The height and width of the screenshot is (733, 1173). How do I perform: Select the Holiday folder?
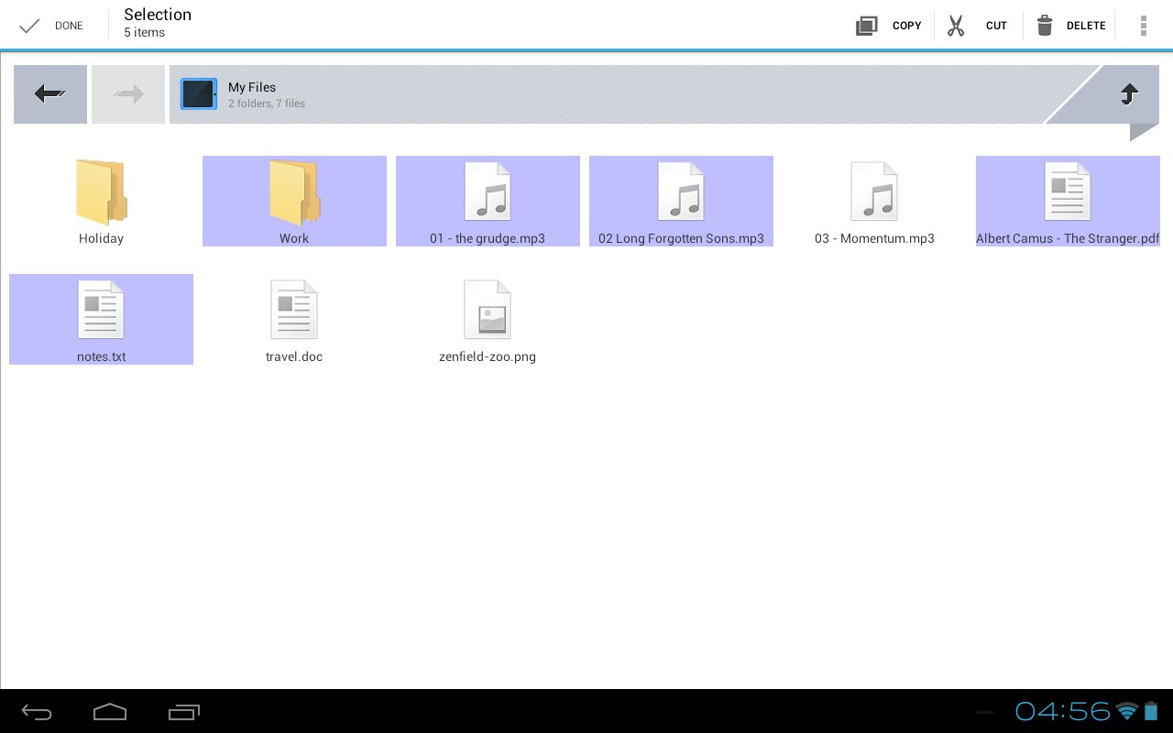click(x=101, y=202)
